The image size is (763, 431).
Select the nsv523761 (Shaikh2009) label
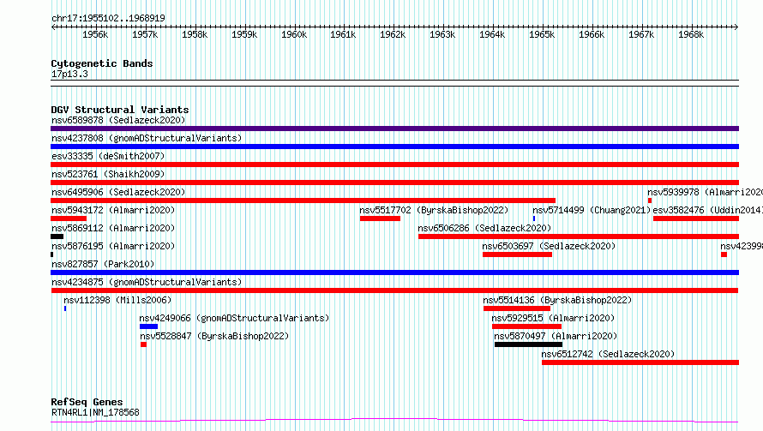pos(108,174)
